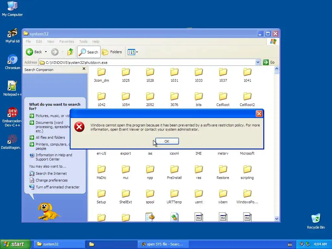Select the spool folder

coord(150,197)
